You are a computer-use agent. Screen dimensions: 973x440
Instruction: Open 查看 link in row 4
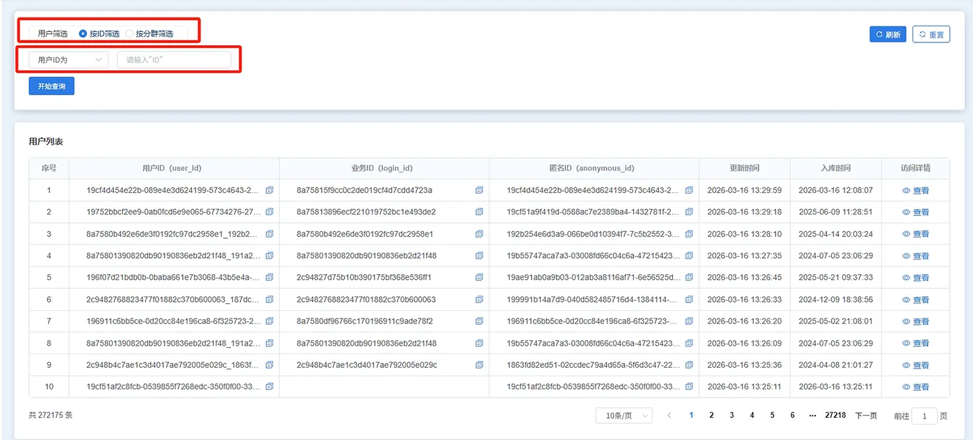(x=915, y=256)
